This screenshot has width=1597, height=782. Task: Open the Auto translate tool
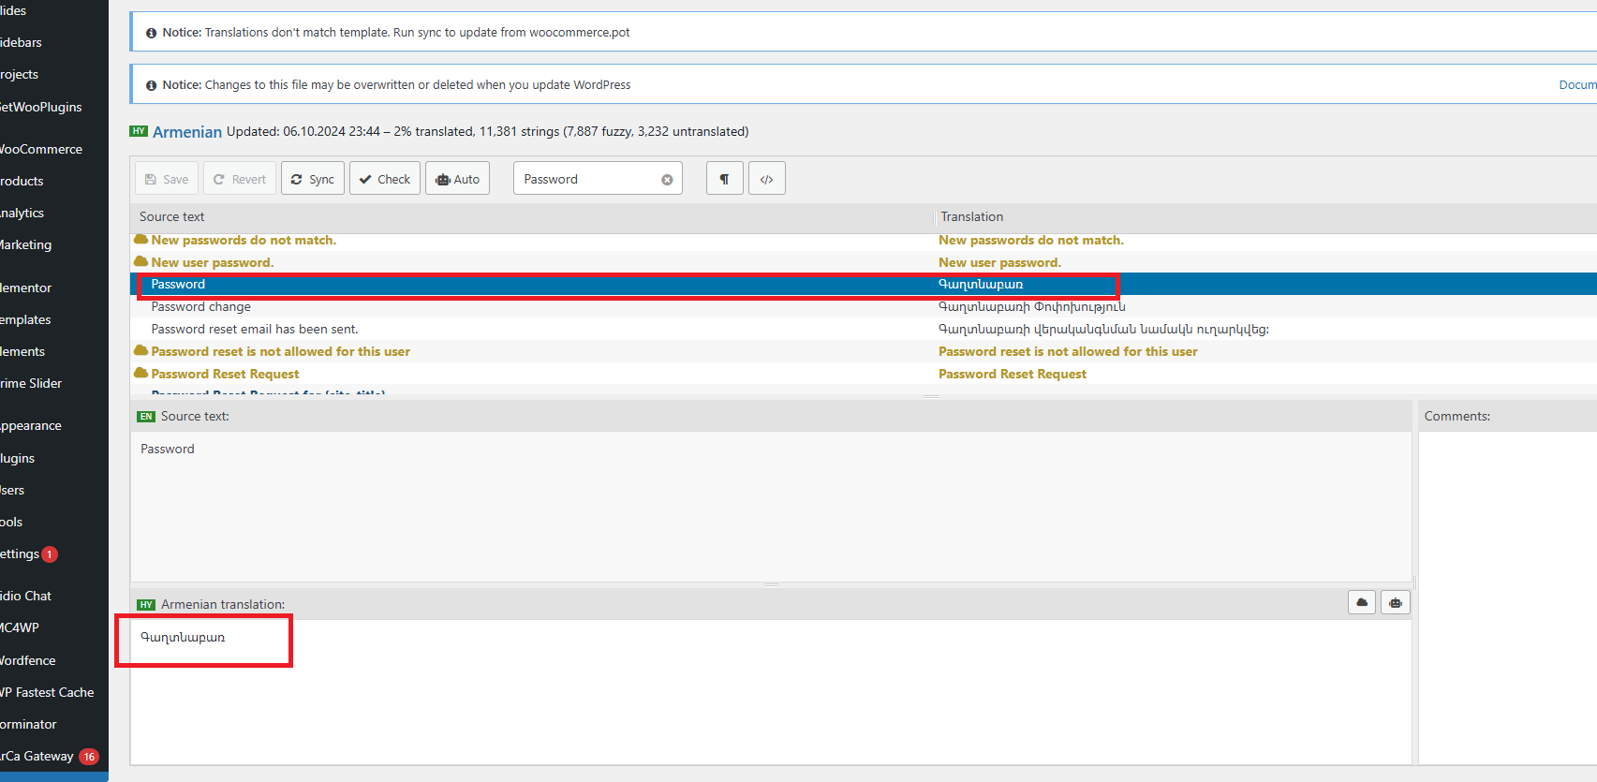458,179
